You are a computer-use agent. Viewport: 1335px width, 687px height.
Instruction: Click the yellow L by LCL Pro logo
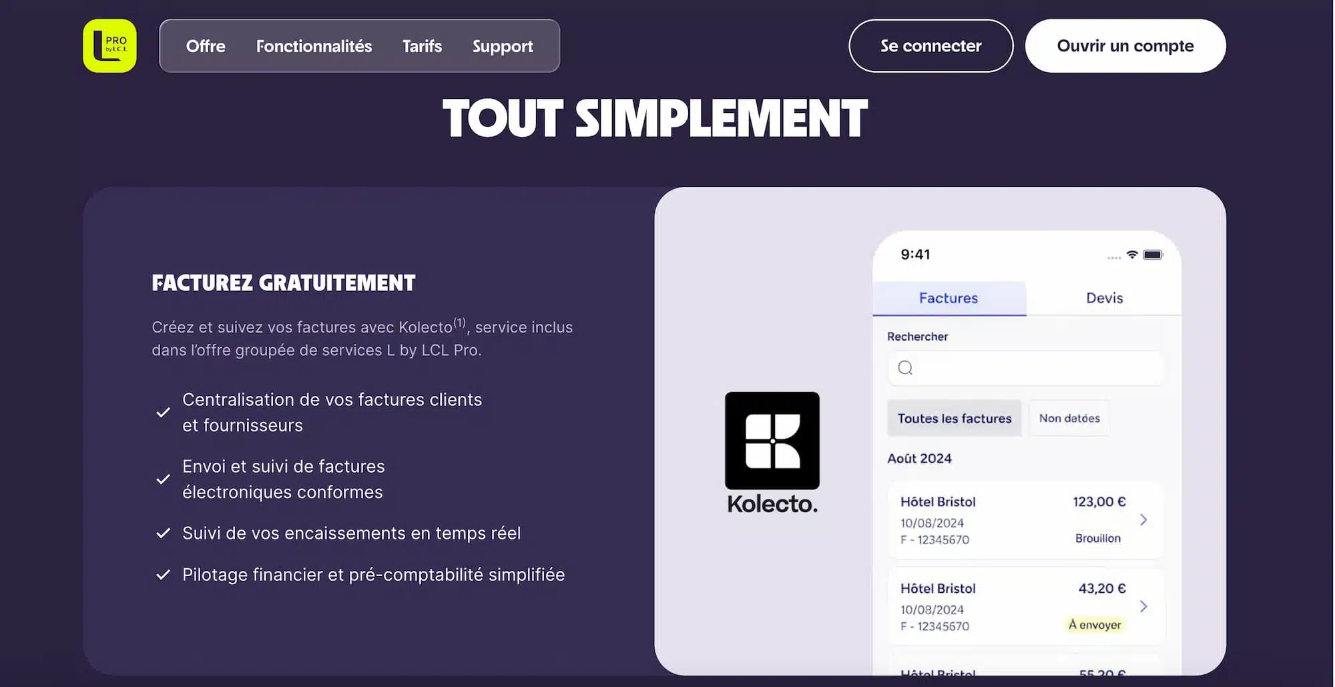109,46
